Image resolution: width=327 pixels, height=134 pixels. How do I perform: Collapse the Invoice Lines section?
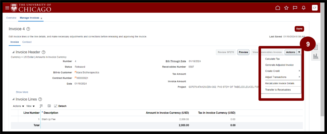(13, 99)
